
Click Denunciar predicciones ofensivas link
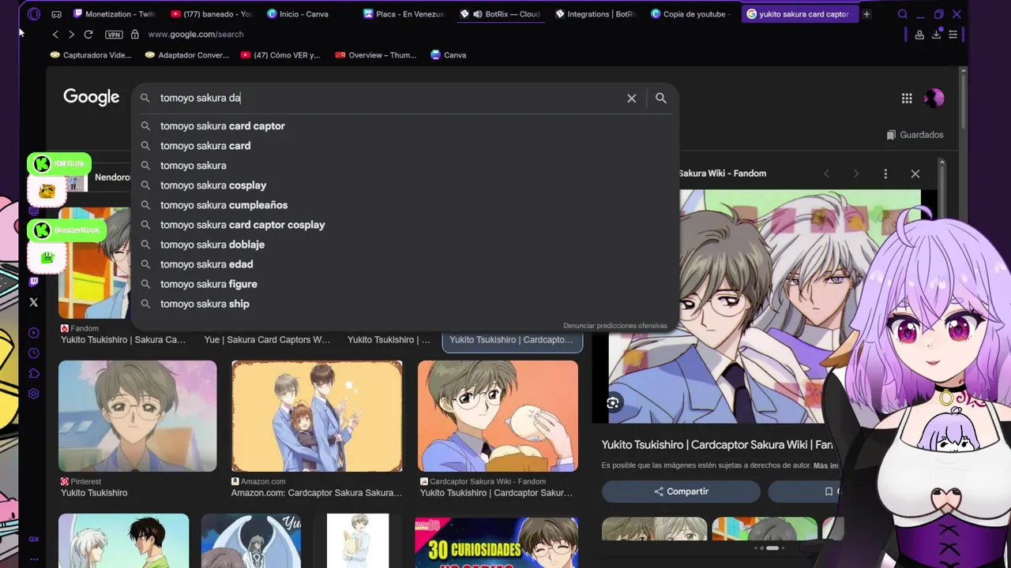click(x=615, y=326)
